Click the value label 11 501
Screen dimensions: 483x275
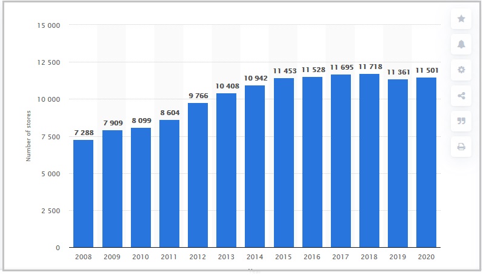[x=427, y=70]
